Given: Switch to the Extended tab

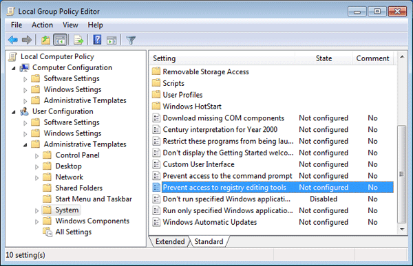Looking at the screenshot, I should [x=170, y=241].
